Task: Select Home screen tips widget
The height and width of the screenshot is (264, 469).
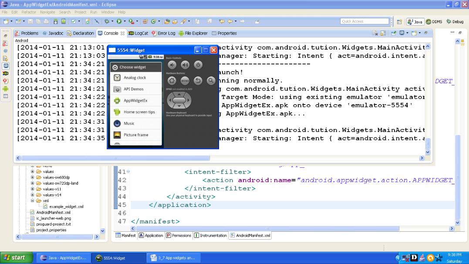Action: pos(136,112)
